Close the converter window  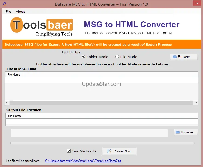197,3
